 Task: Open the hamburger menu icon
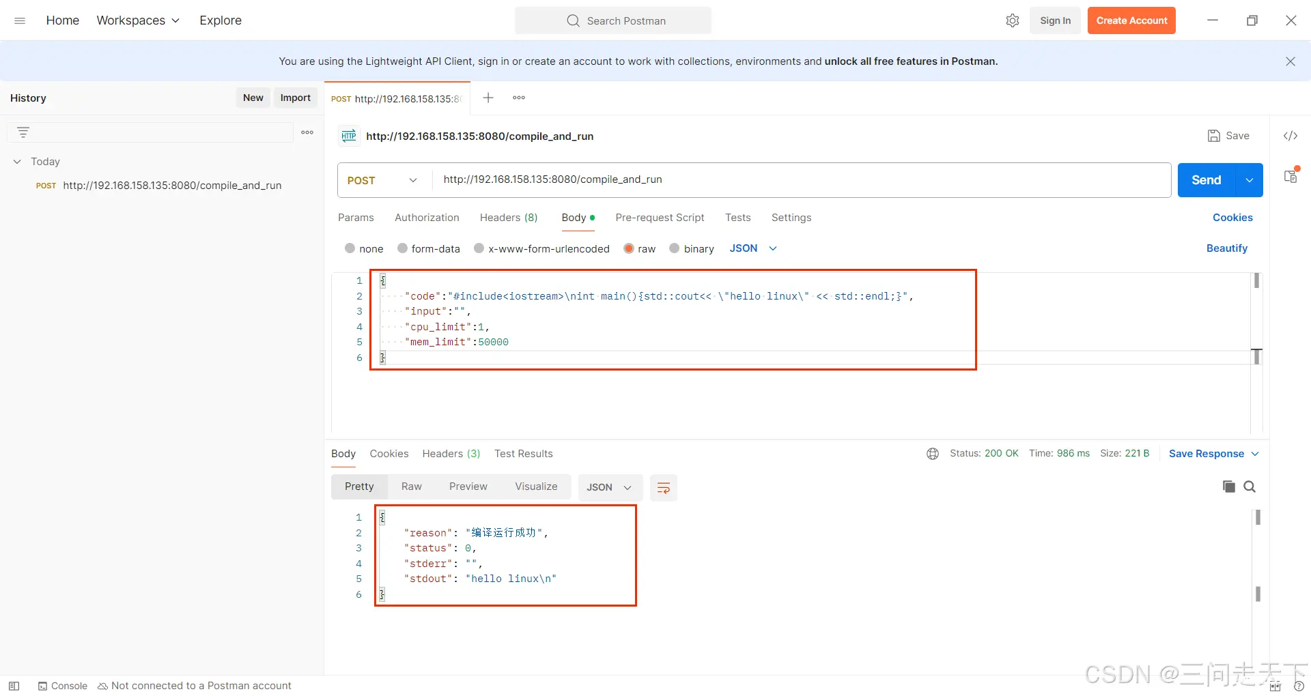(x=20, y=20)
